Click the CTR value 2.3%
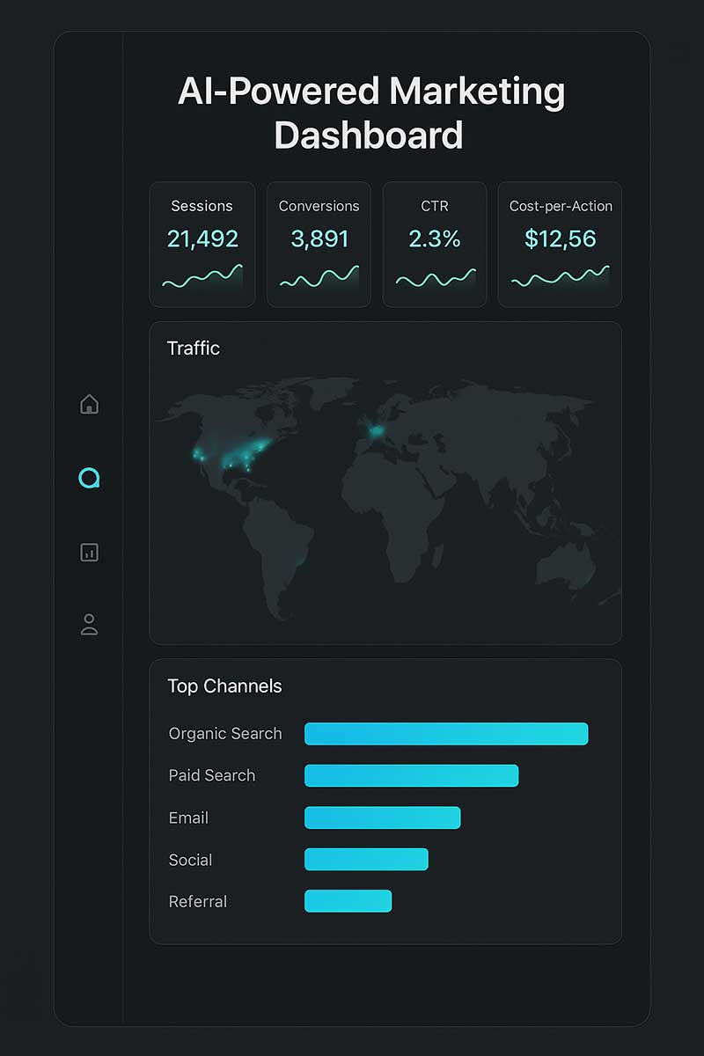The width and height of the screenshot is (704, 1056). [x=435, y=238]
